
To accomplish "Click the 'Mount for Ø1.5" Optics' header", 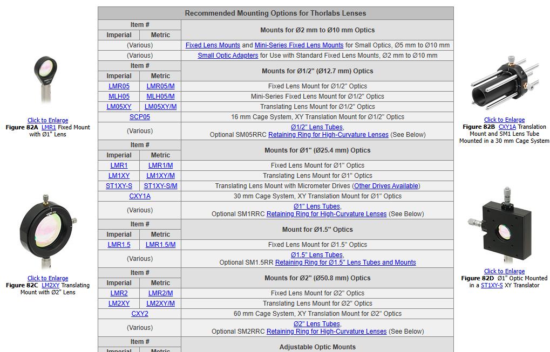I will pos(317,230).
